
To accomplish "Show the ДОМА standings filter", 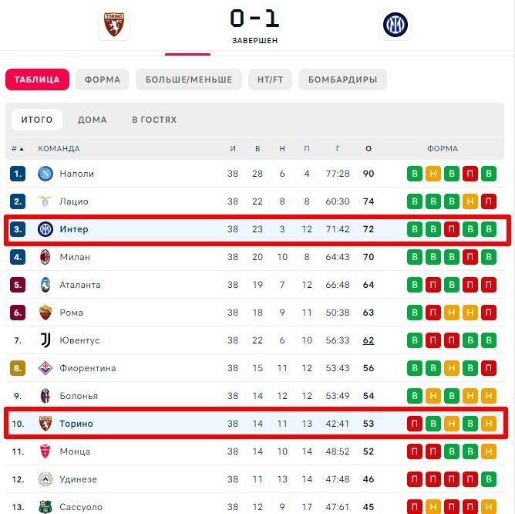I will pos(93,120).
